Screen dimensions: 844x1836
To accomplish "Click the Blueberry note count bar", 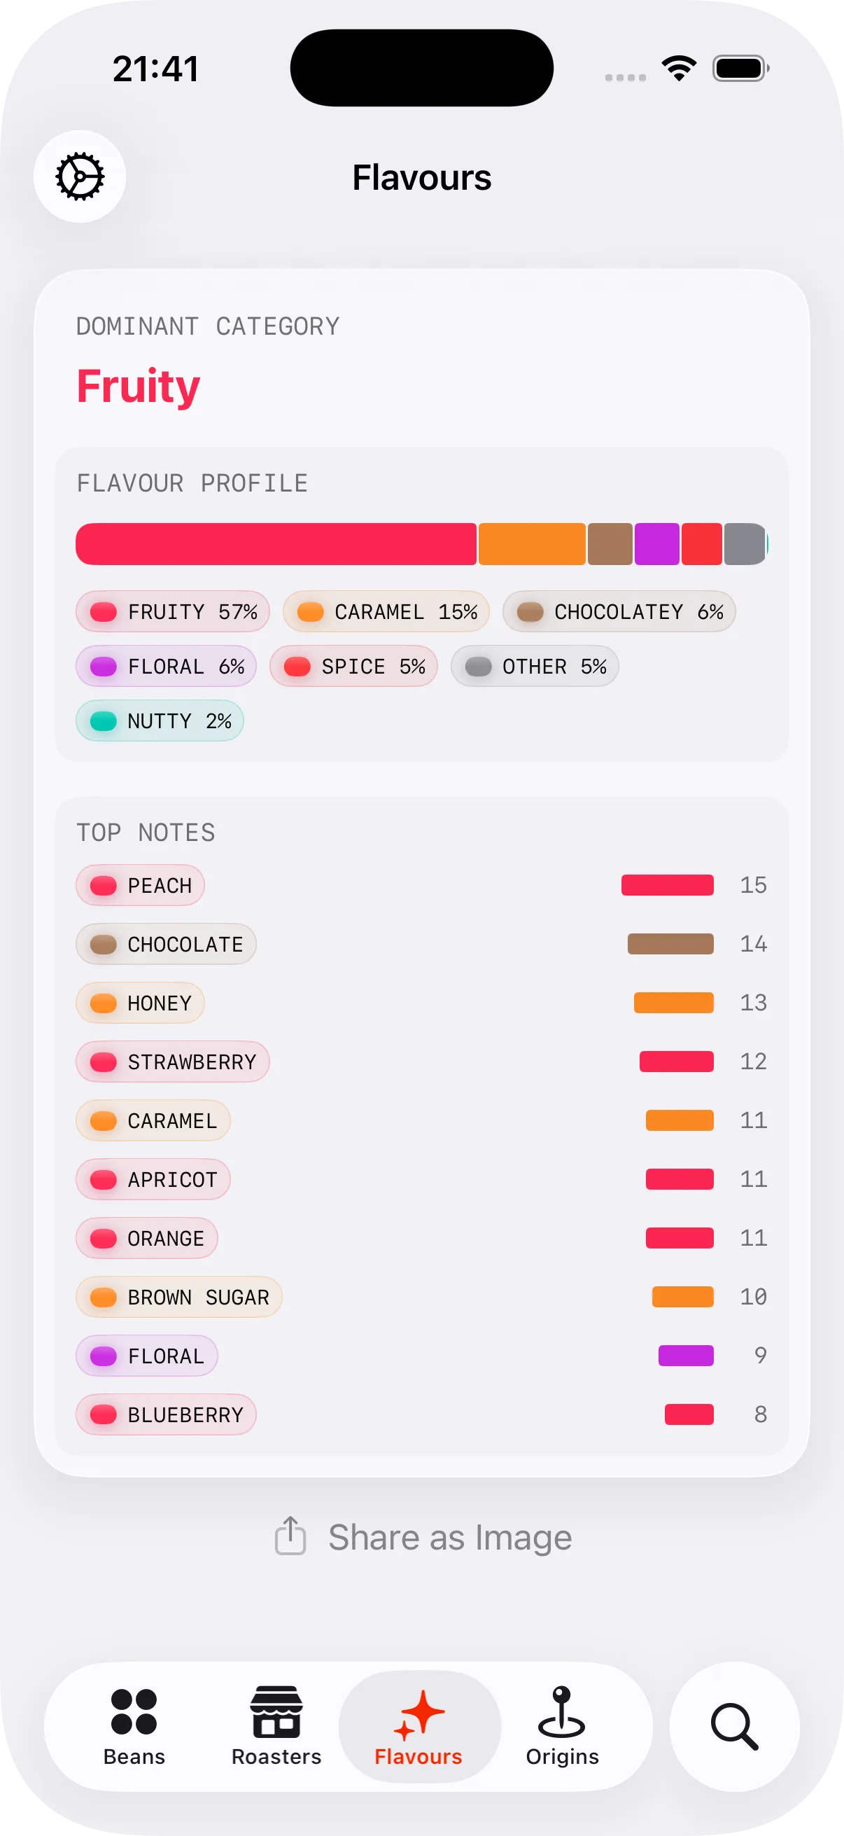I will click(x=689, y=1414).
